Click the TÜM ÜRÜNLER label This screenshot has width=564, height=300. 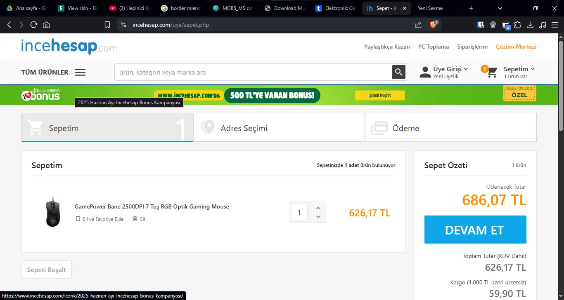pyautogui.click(x=45, y=73)
